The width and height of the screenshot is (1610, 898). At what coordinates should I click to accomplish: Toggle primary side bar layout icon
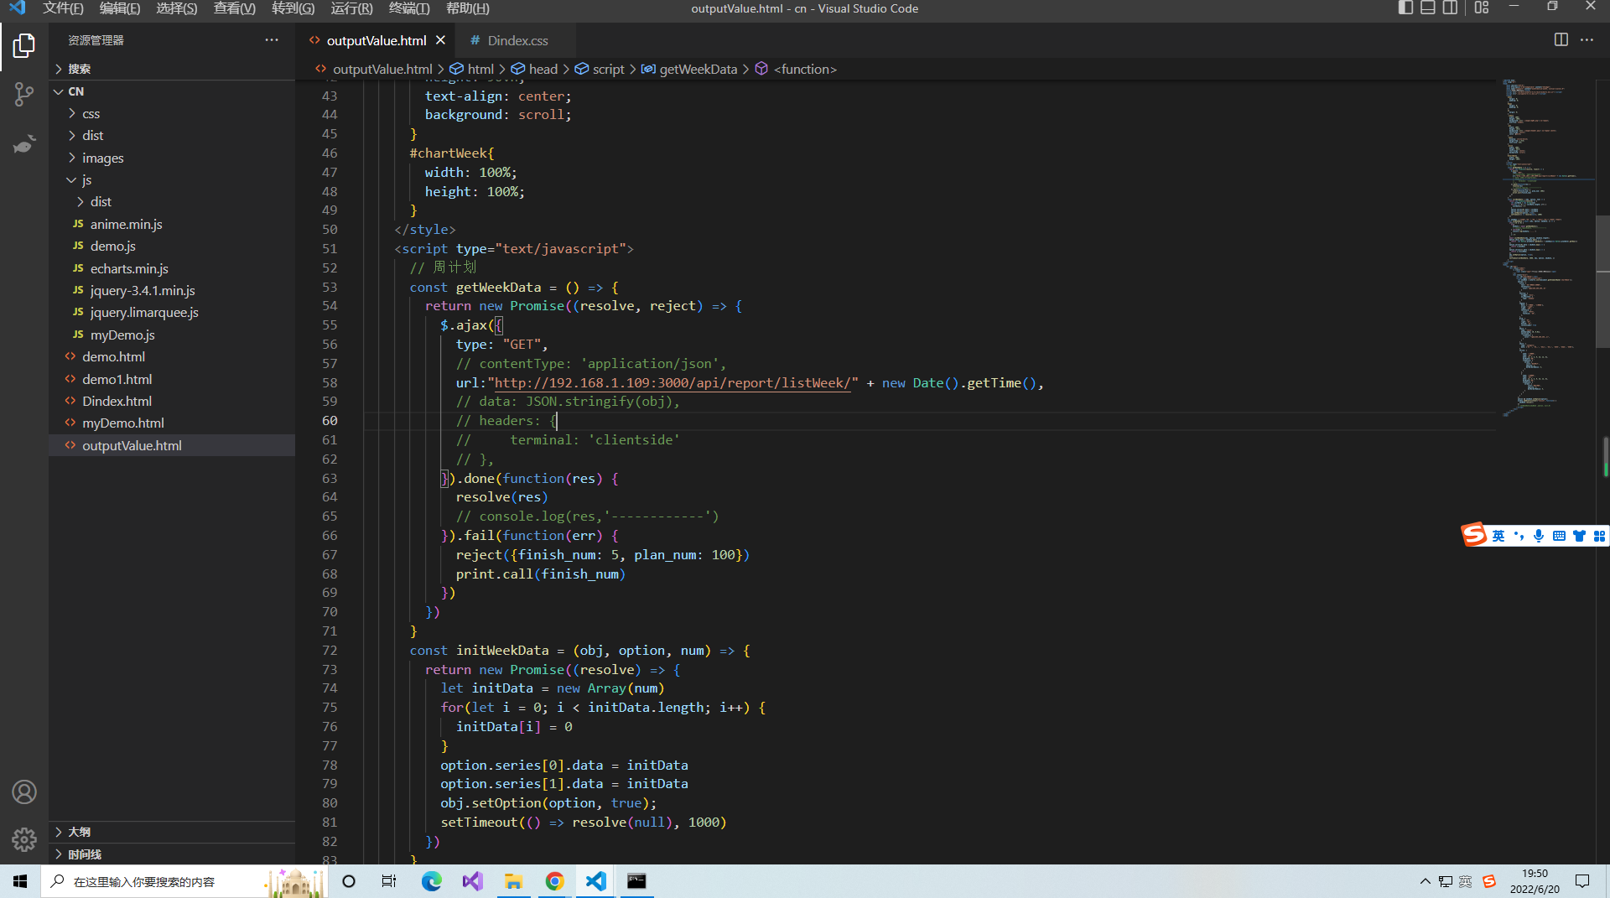point(1406,8)
